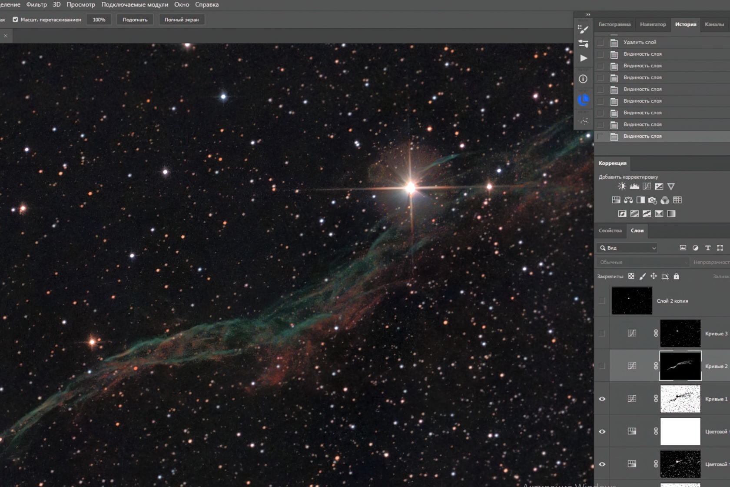The width and height of the screenshot is (730, 487).
Task: Toggle lock transparent pixels
Action: point(631,276)
